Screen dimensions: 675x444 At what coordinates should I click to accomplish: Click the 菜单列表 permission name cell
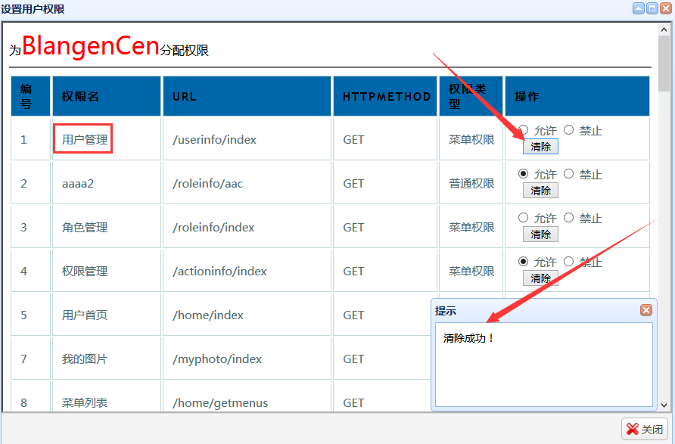107,397
